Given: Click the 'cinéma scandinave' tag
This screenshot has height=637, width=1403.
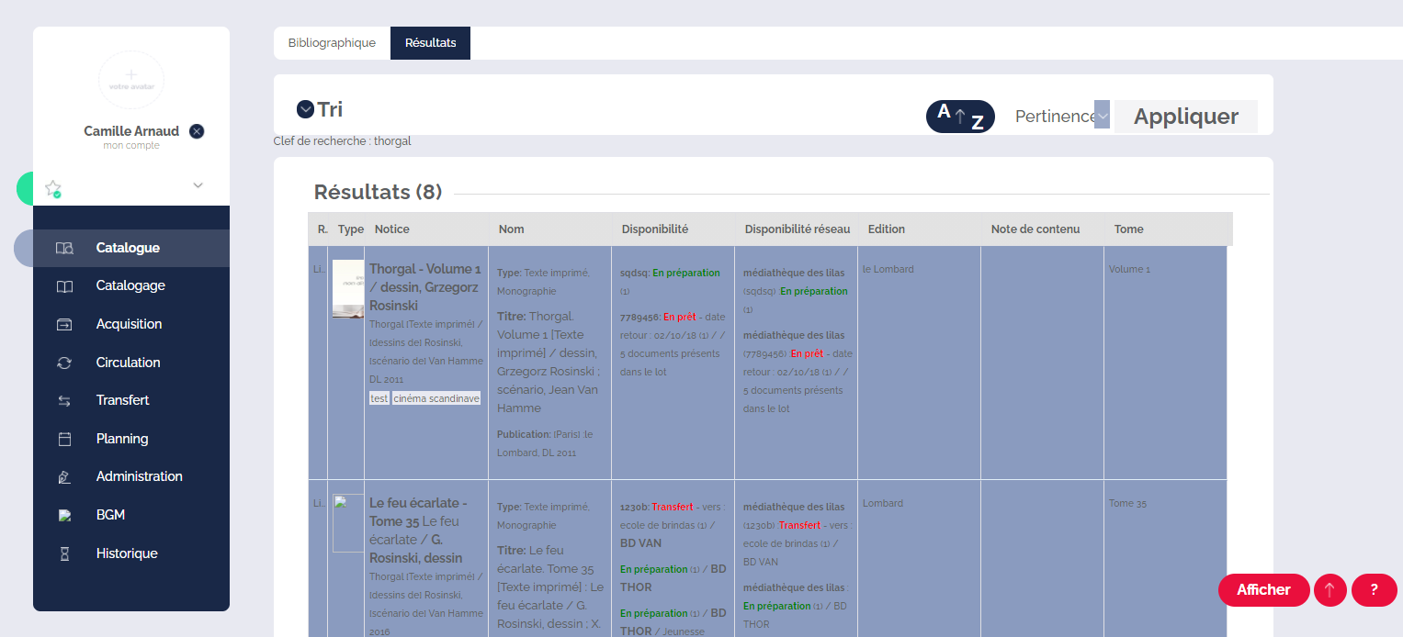Looking at the screenshot, I should coord(436,398).
